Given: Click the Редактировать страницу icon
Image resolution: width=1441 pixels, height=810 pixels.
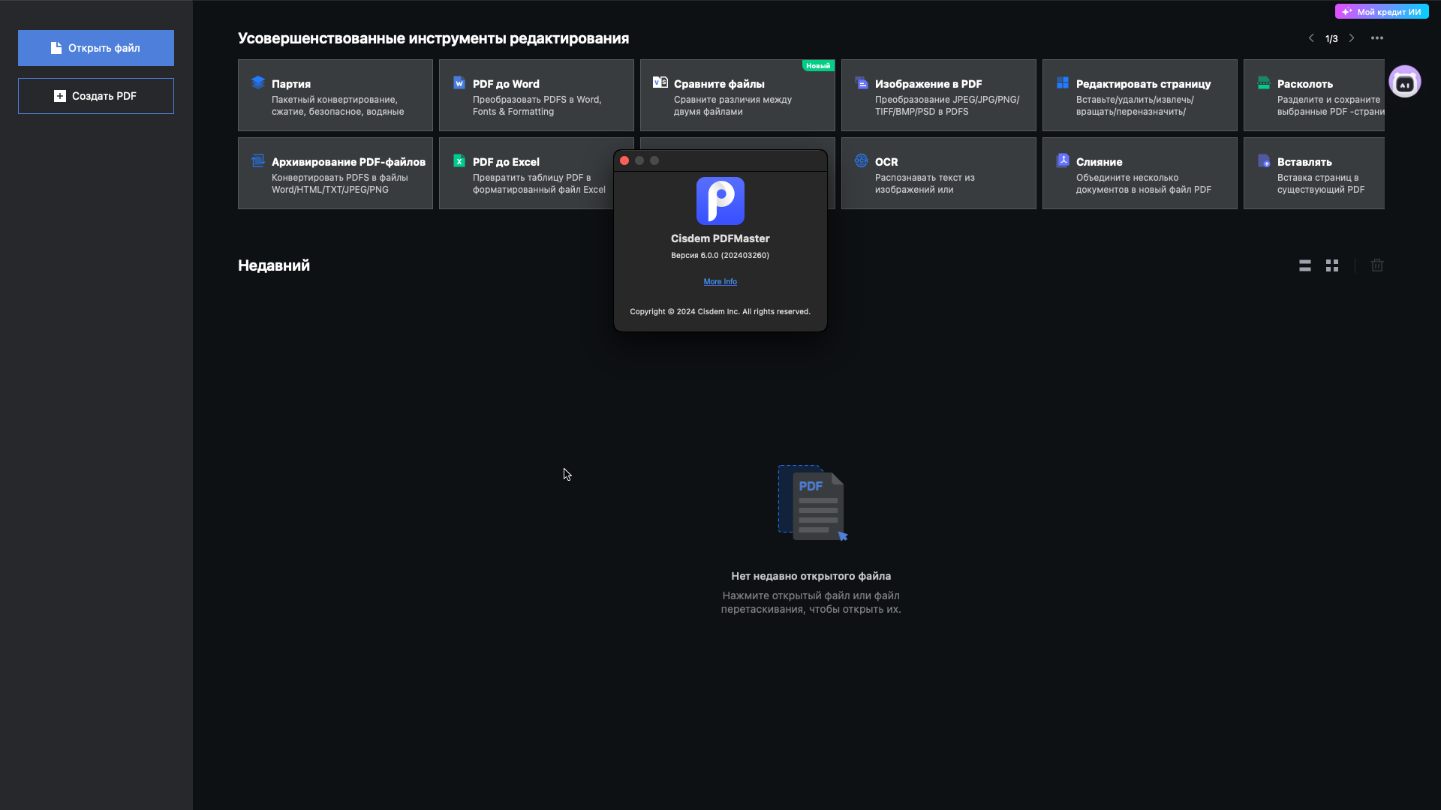Looking at the screenshot, I should pos(1063,82).
